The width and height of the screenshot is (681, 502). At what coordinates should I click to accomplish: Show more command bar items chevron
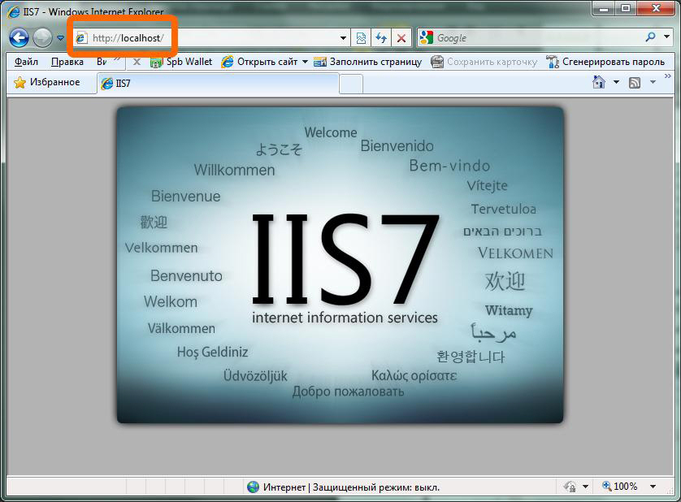point(667,76)
